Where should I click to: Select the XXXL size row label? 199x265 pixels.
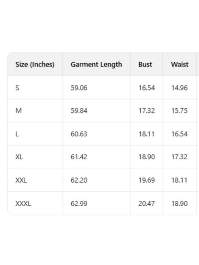click(23, 203)
